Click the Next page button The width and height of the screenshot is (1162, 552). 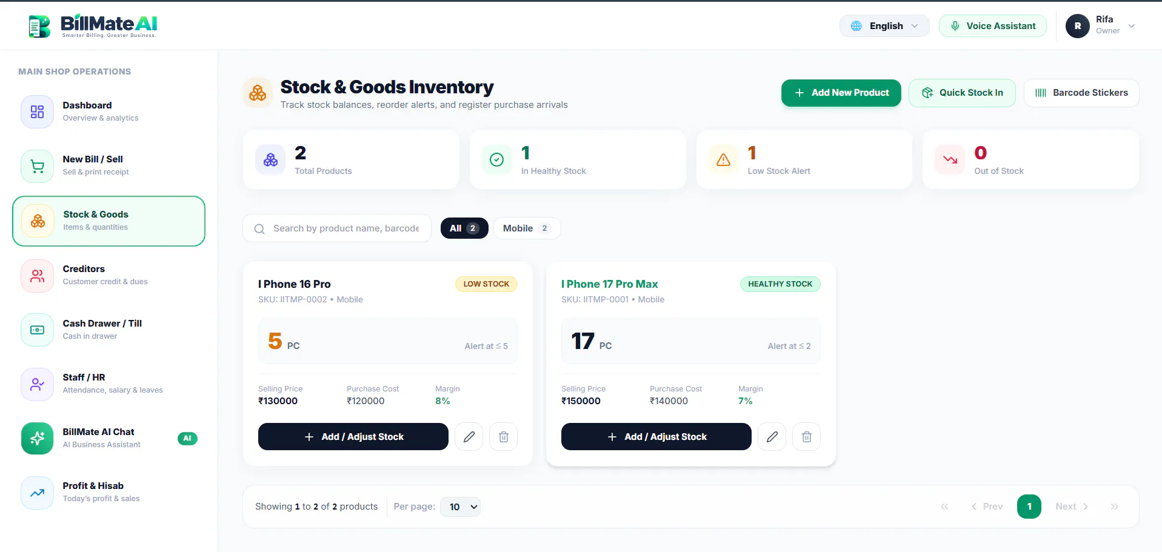(1072, 507)
